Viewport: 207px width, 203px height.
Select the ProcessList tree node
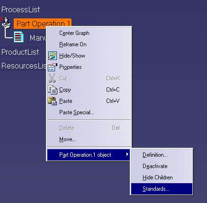[20, 10]
